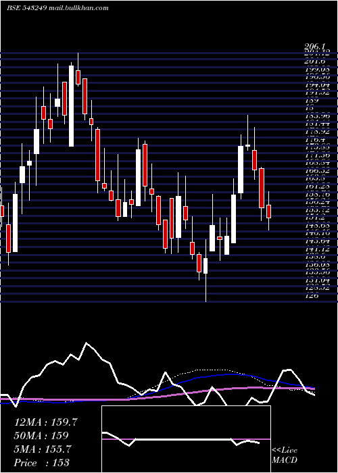Select the 'Price : 153' readout

pyautogui.click(x=42, y=462)
